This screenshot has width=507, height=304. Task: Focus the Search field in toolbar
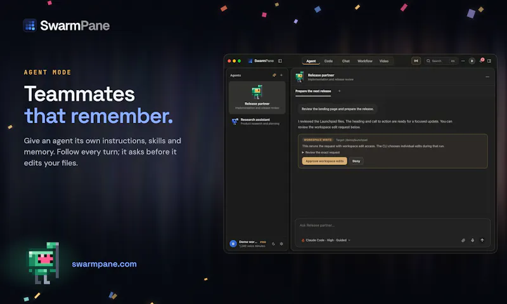[441, 61]
